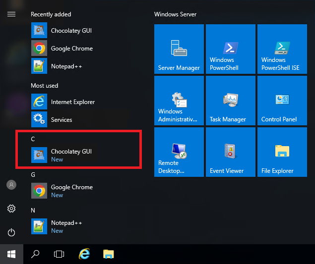This screenshot has width=315, height=264.
Task: Click Notepad++ icon in the N section
Action: point(39,226)
